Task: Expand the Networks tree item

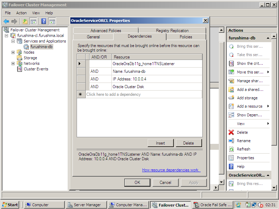Action: tap(13, 63)
